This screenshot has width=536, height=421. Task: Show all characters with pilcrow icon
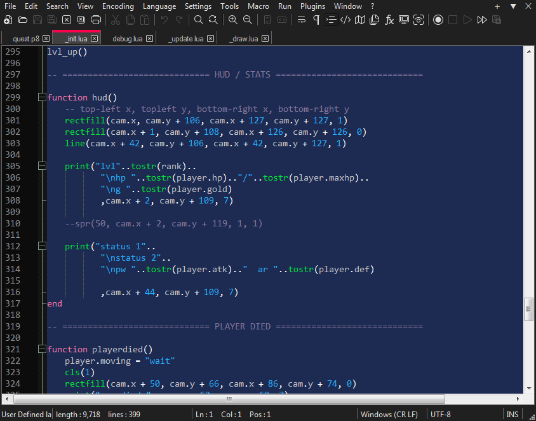316,20
